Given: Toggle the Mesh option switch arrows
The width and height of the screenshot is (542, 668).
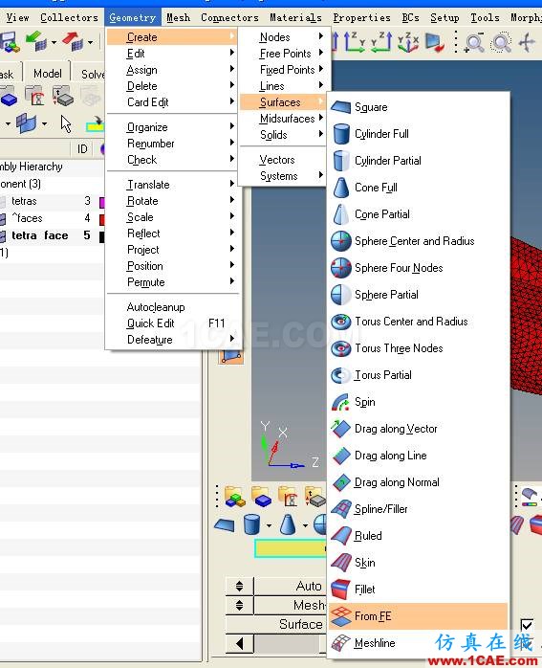Looking at the screenshot, I should pos(240,605).
